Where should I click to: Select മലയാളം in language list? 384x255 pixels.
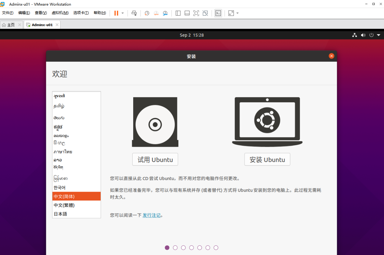76,135
